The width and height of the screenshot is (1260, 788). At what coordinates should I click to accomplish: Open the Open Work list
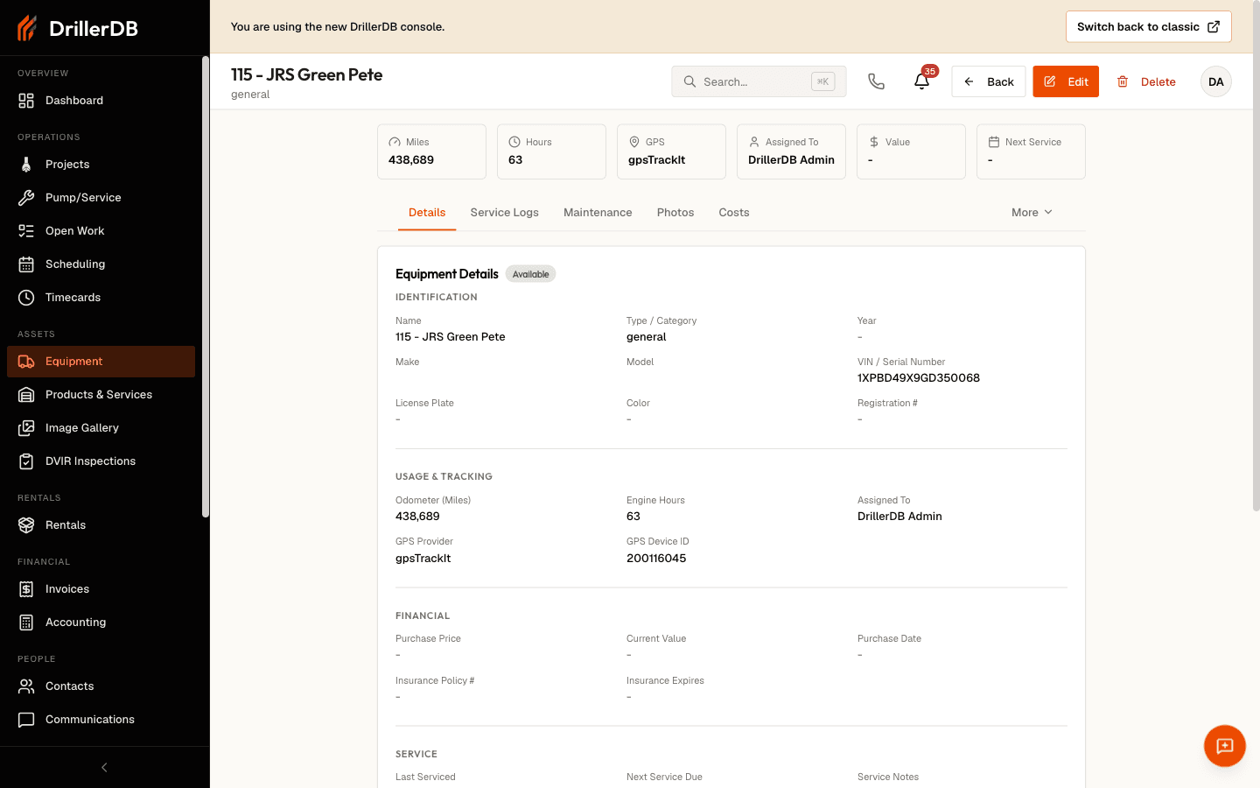click(101, 231)
